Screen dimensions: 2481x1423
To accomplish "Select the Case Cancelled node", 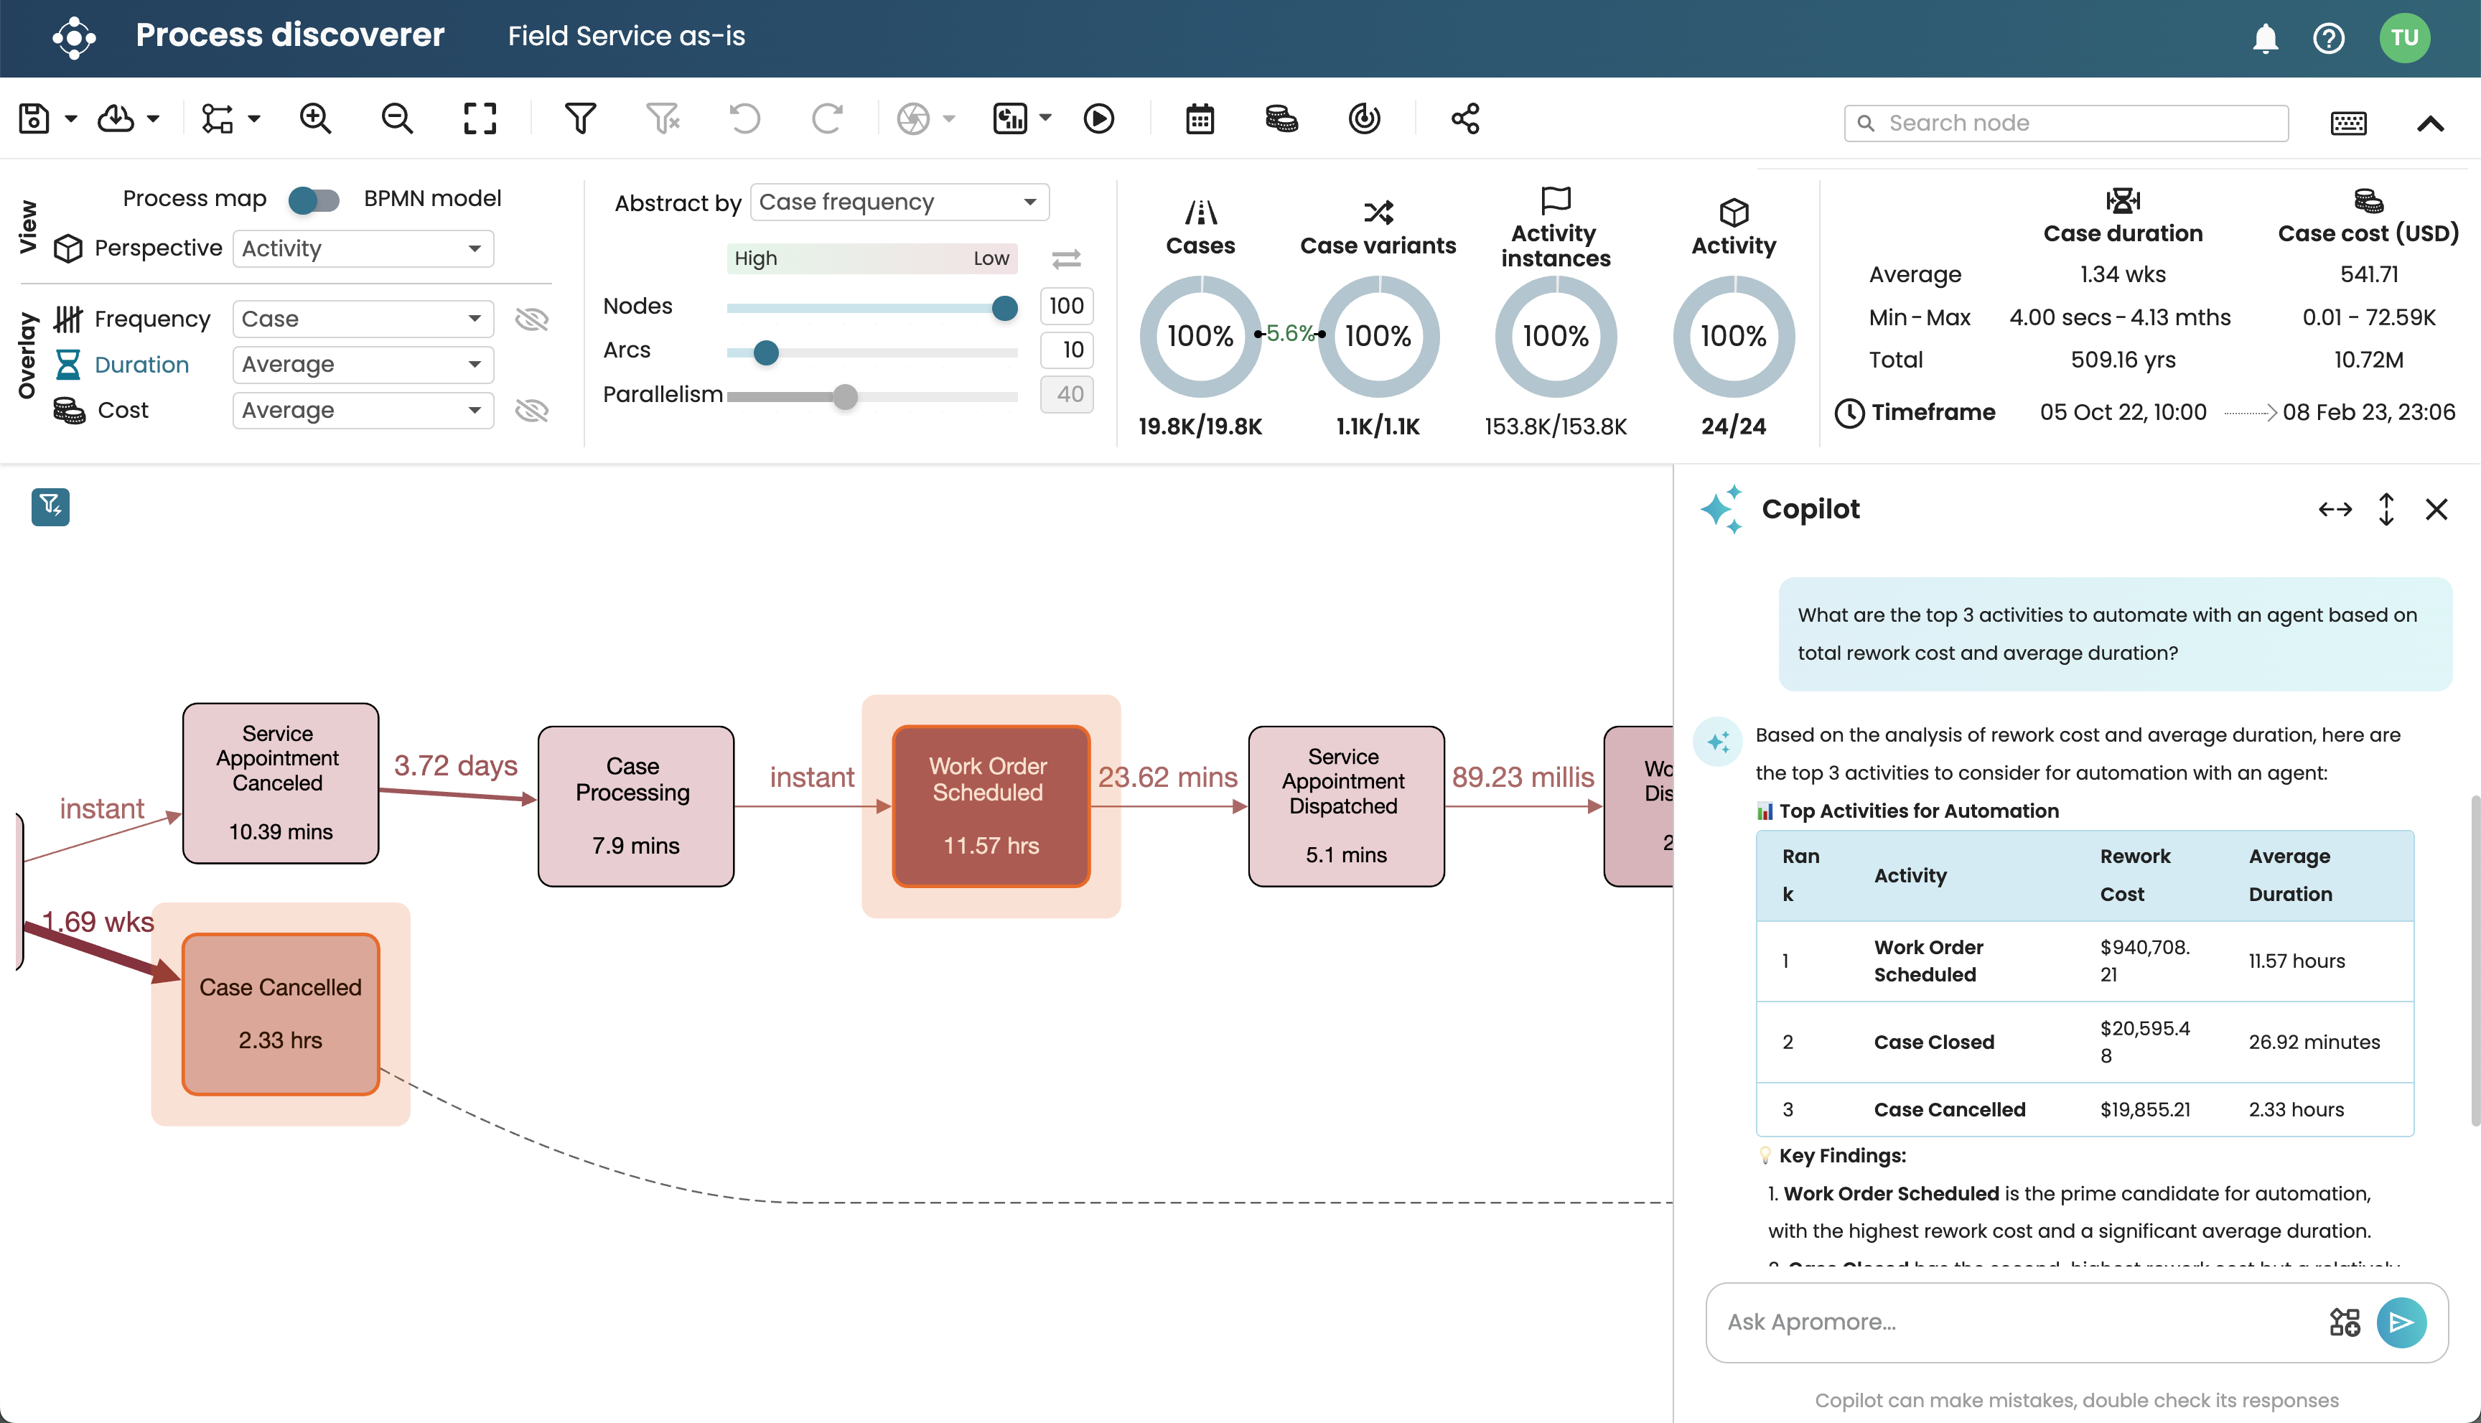I will 281,1014.
